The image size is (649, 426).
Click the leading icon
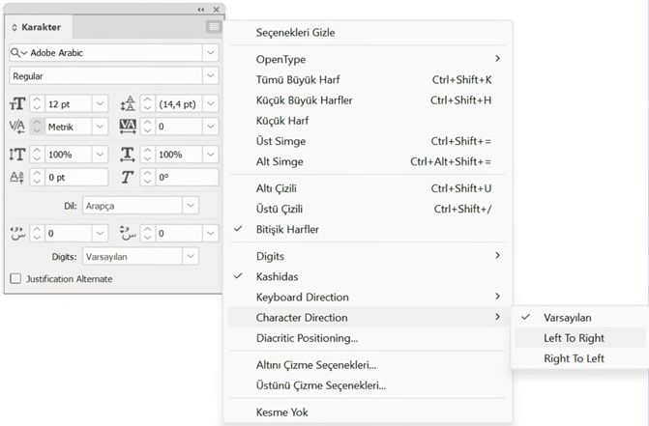(x=128, y=103)
